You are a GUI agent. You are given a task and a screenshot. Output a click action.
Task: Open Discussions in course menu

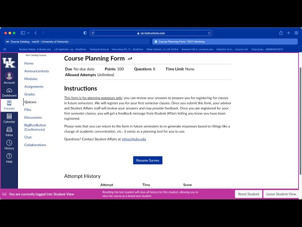33,117
